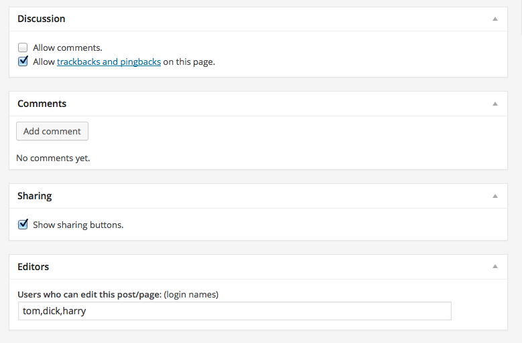This screenshot has width=522, height=343.
Task: Click the 'No comments yet.' message
Action: [x=53, y=158]
